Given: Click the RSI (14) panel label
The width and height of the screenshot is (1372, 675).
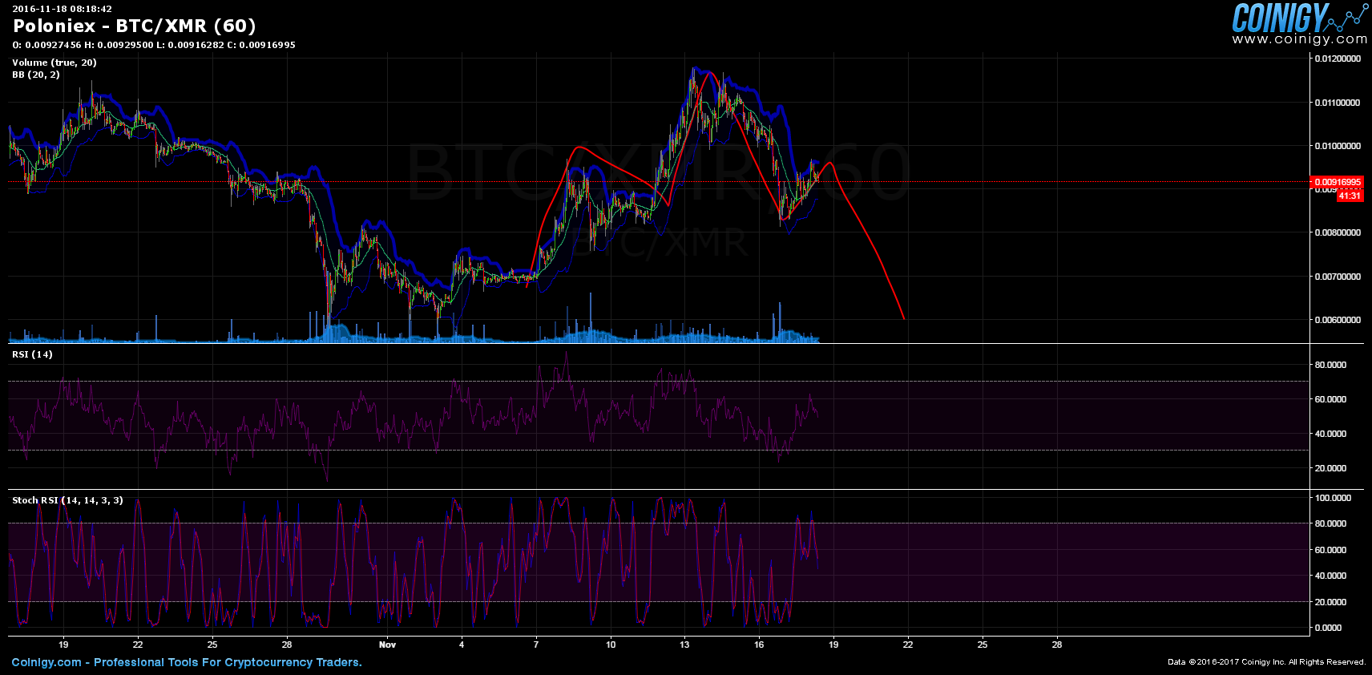Looking at the screenshot, I should (32, 354).
